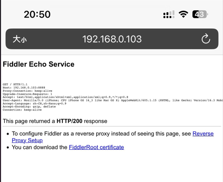Click the Accept: text/html header line

[65, 97]
